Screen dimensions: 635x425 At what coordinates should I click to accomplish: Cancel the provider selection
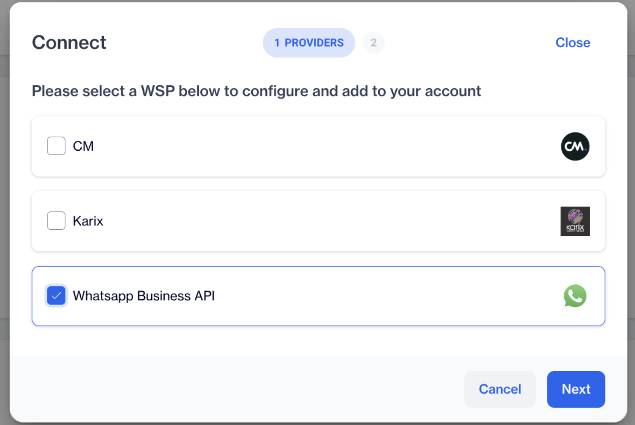500,389
